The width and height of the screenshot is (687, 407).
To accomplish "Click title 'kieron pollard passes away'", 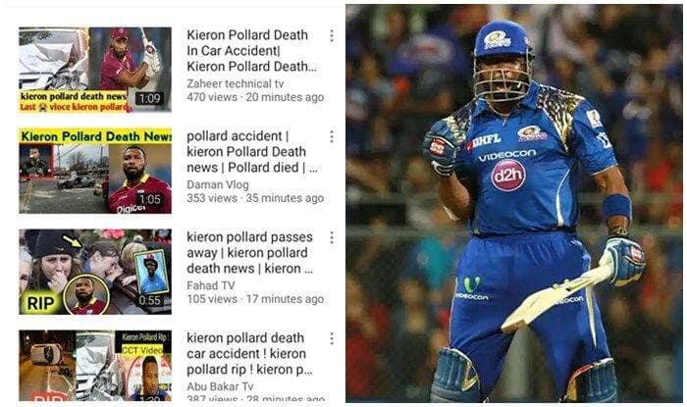I will click(249, 253).
